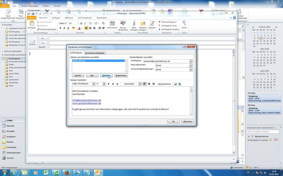The height and width of the screenshot is (176, 283).
Task: Open Kalender in the navigation pane
Action: pos(11,126)
